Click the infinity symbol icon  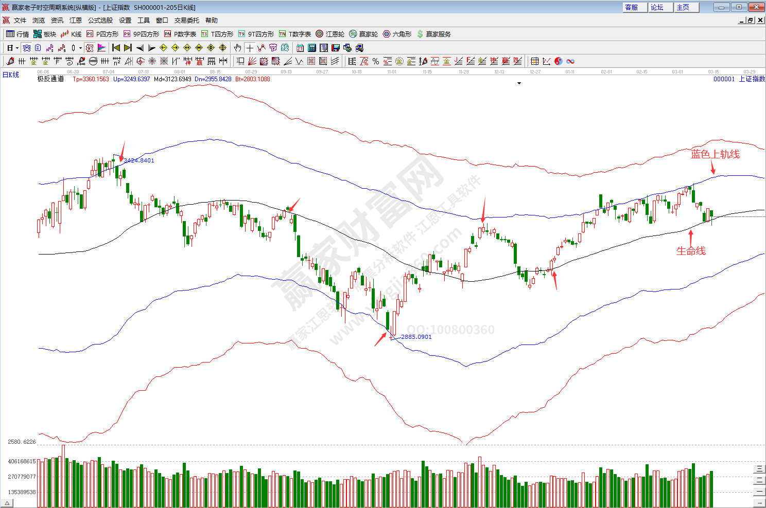point(570,61)
